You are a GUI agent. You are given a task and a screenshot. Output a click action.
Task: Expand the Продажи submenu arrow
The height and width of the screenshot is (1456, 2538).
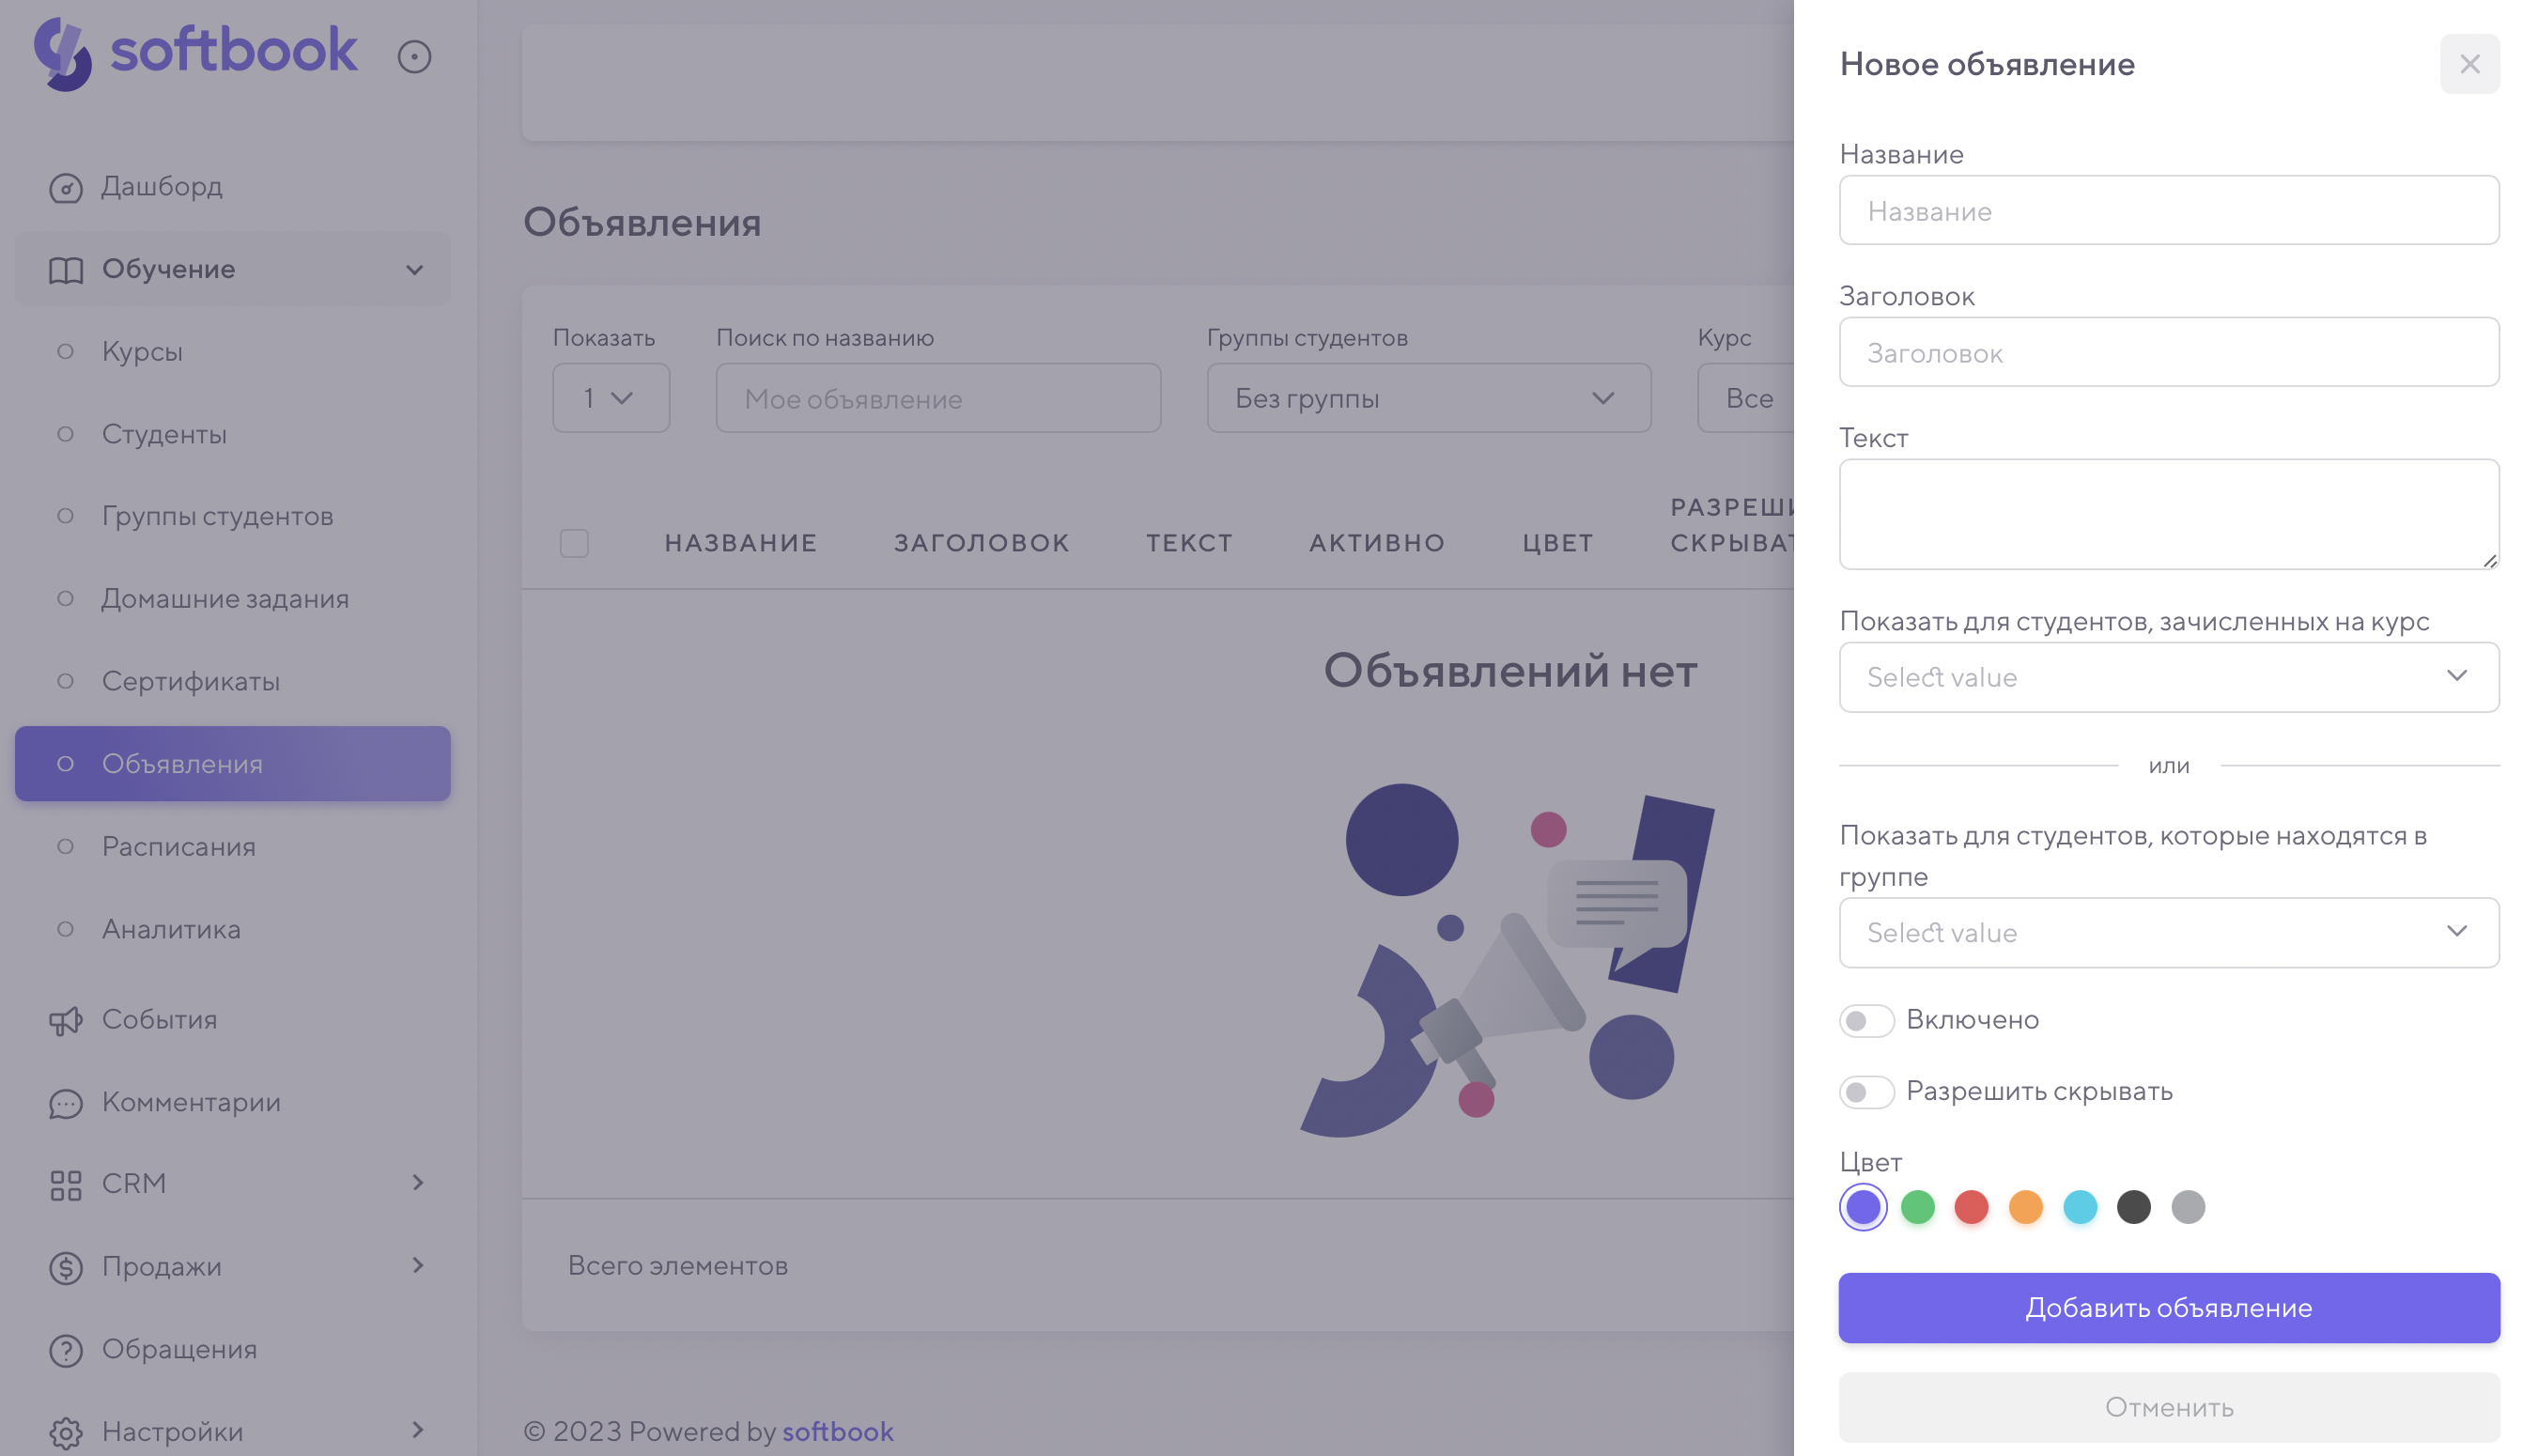pyautogui.click(x=418, y=1266)
